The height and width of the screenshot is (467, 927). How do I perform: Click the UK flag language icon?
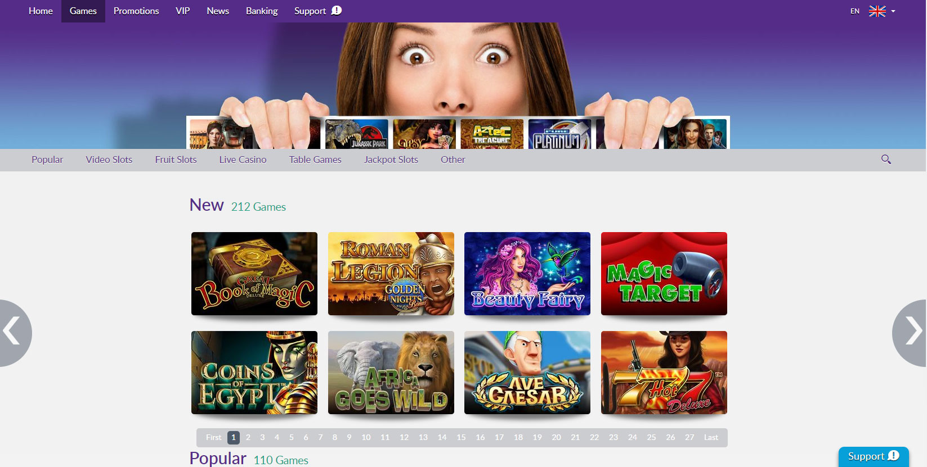point(877,11)
